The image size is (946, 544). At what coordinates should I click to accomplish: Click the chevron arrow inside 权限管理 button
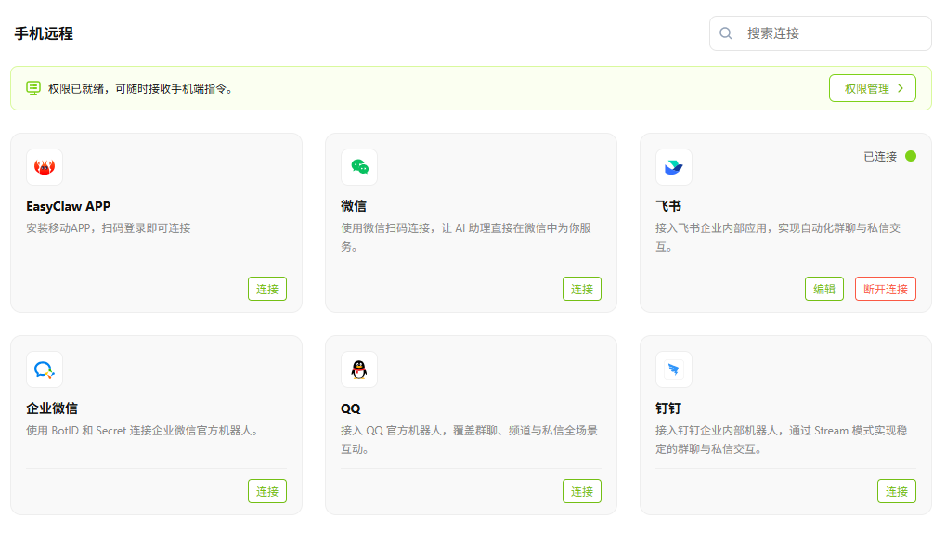(x=901, y=88)
